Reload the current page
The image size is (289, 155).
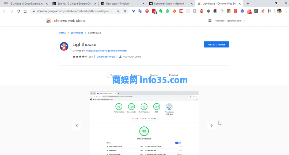click(x=18, y=11)
